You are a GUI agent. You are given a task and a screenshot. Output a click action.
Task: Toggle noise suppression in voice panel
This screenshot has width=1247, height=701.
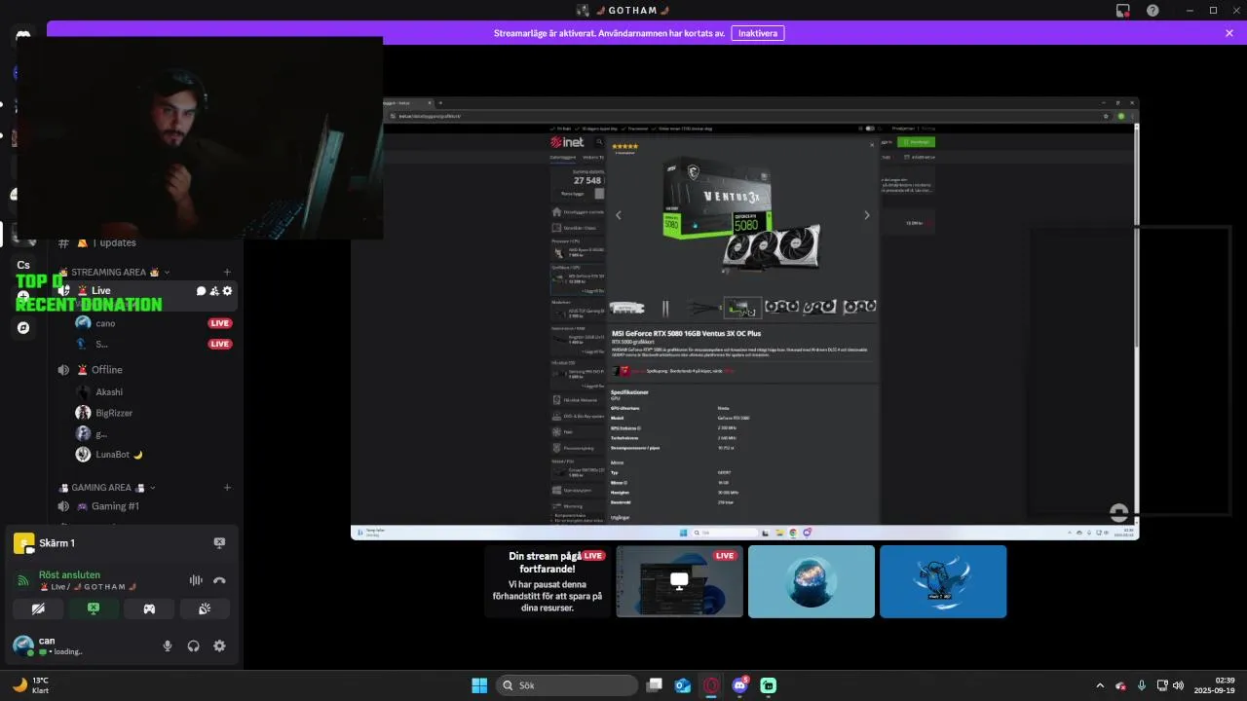196,580
